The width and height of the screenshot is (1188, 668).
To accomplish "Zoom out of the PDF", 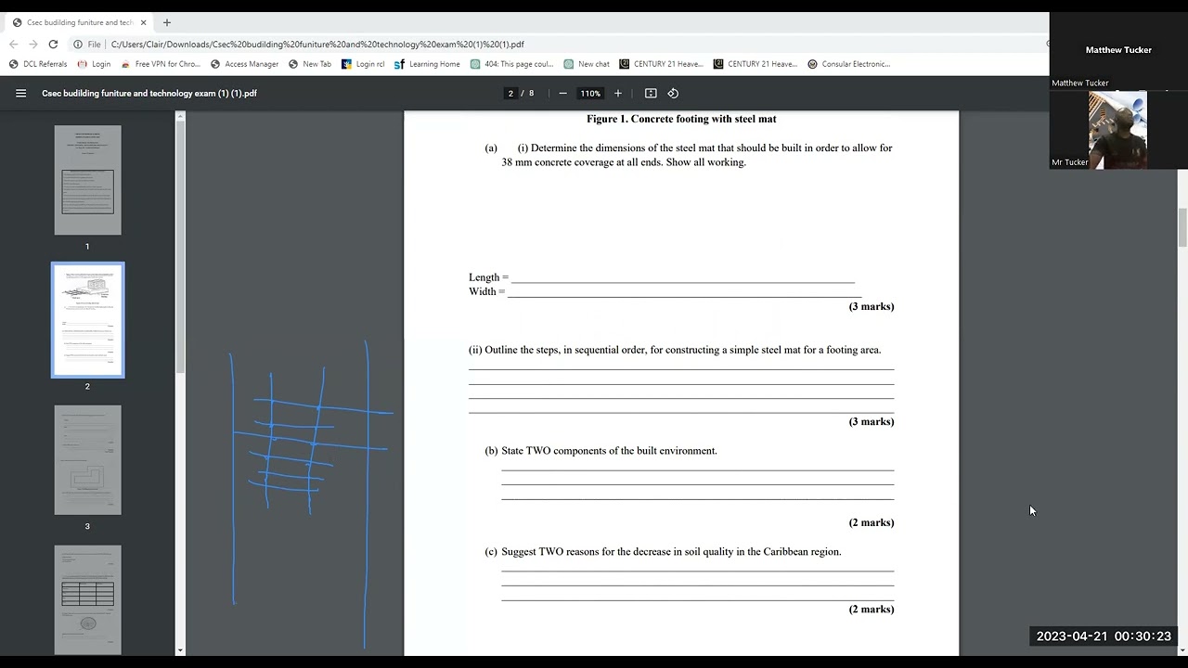I will click(562, 93).
